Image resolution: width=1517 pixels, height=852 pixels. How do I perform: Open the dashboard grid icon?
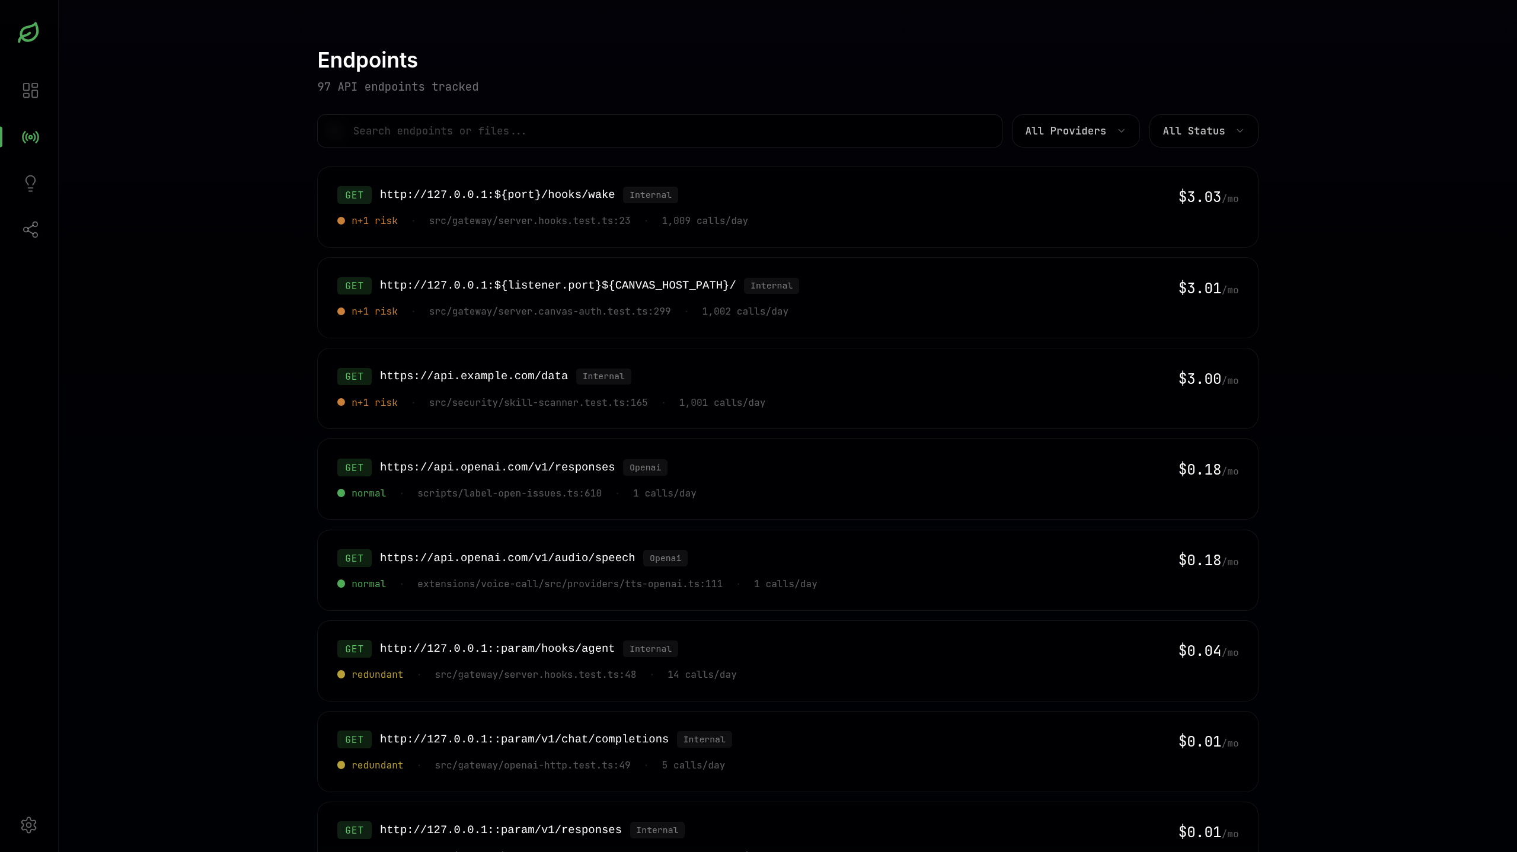30,90
